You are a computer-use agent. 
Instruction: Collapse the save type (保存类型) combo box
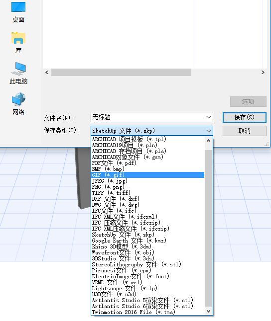(209, 131)
